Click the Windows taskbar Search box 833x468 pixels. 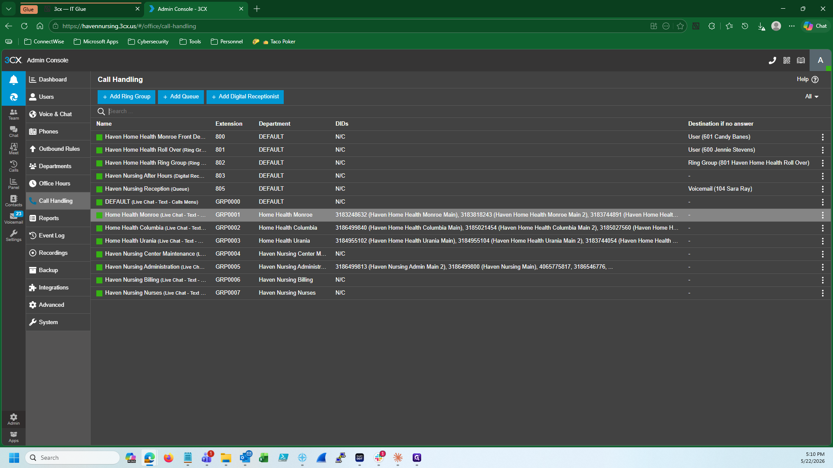point(73,458)
